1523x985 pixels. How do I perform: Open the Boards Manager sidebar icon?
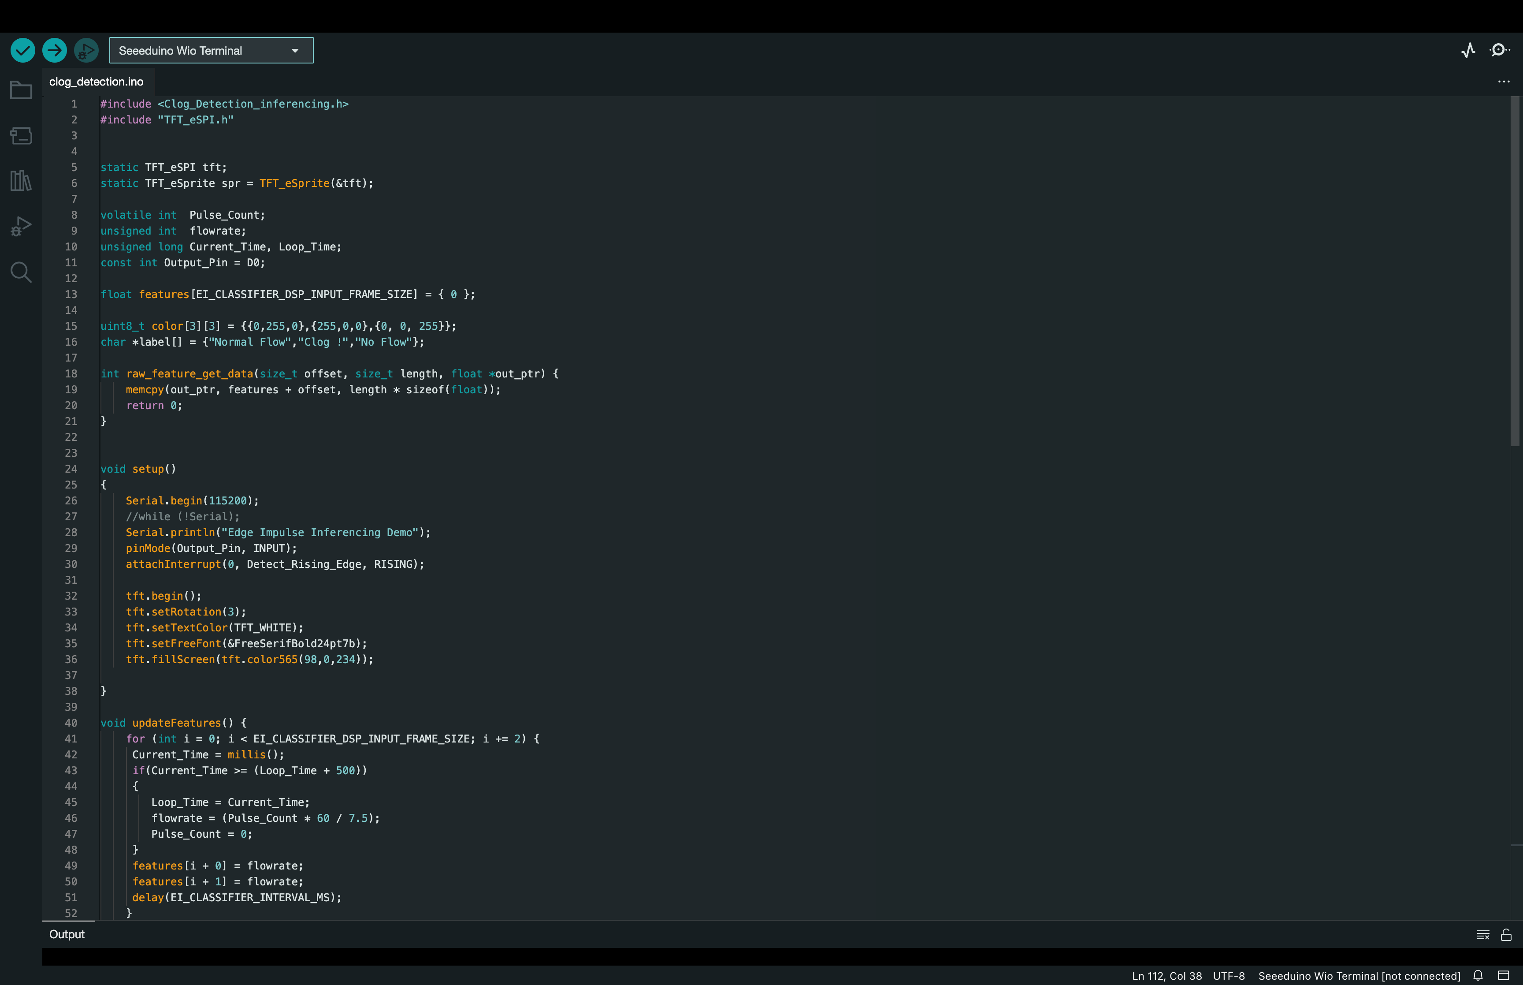21,136
